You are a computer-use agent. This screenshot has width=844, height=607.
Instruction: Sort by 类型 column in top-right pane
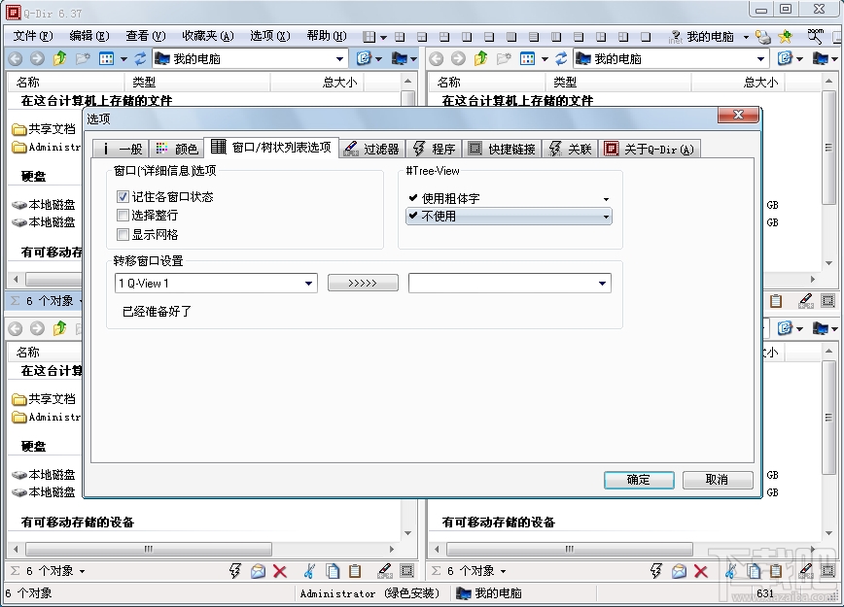pos(617,82)
